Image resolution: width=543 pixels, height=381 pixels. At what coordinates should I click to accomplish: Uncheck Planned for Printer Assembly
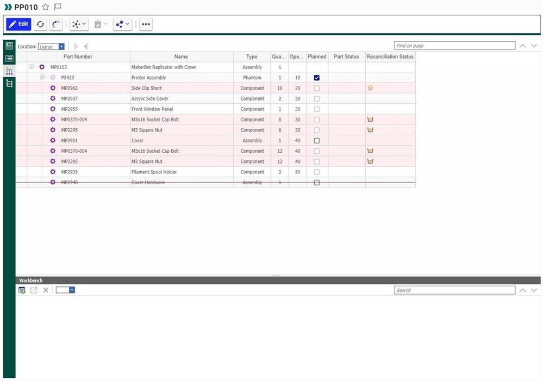(x=316, y=78)
